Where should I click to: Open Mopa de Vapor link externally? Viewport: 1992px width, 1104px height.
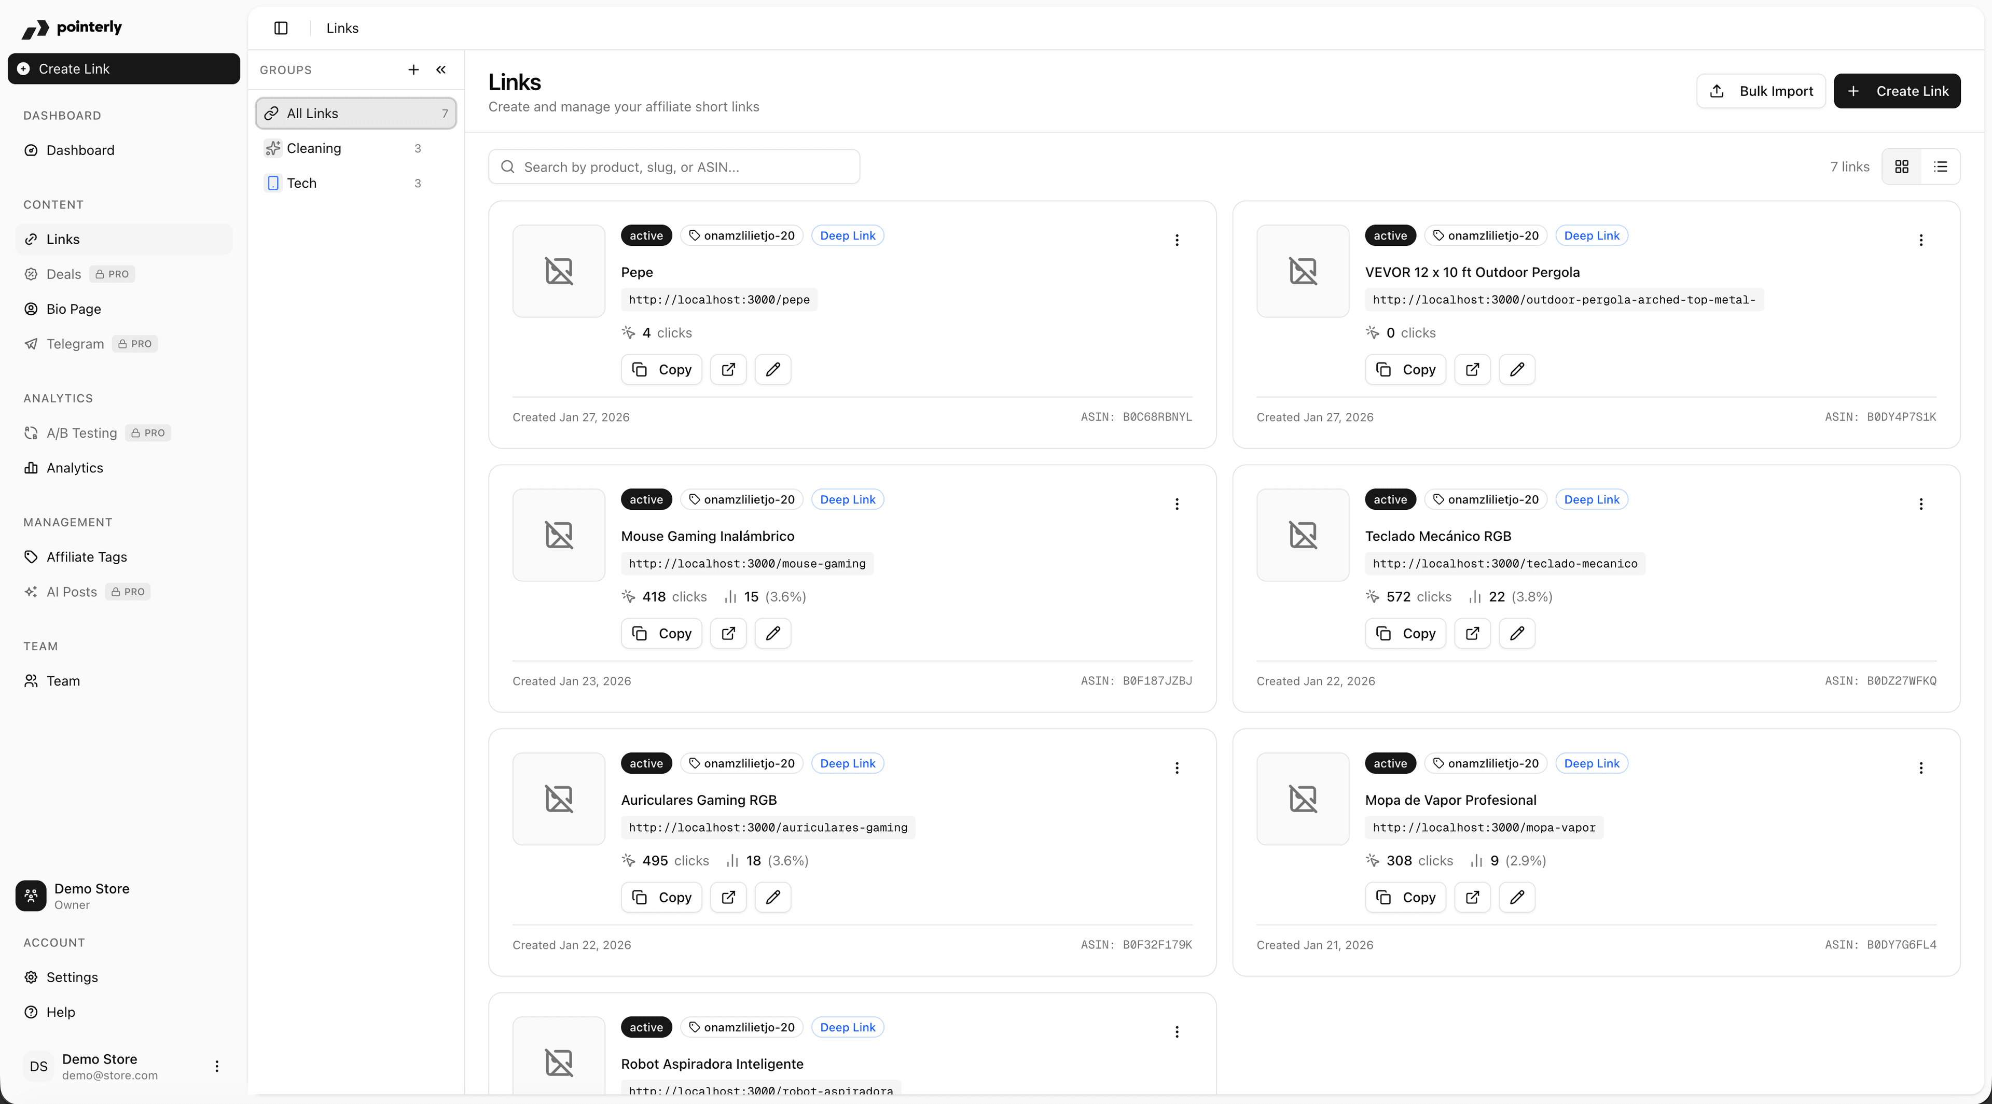[1472, 897]
